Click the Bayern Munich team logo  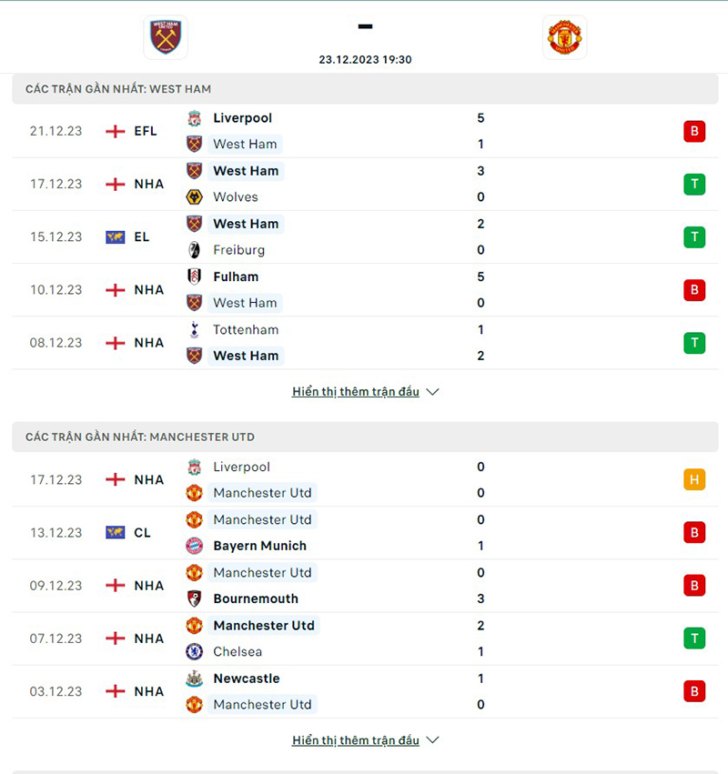[x=194, y=546]
